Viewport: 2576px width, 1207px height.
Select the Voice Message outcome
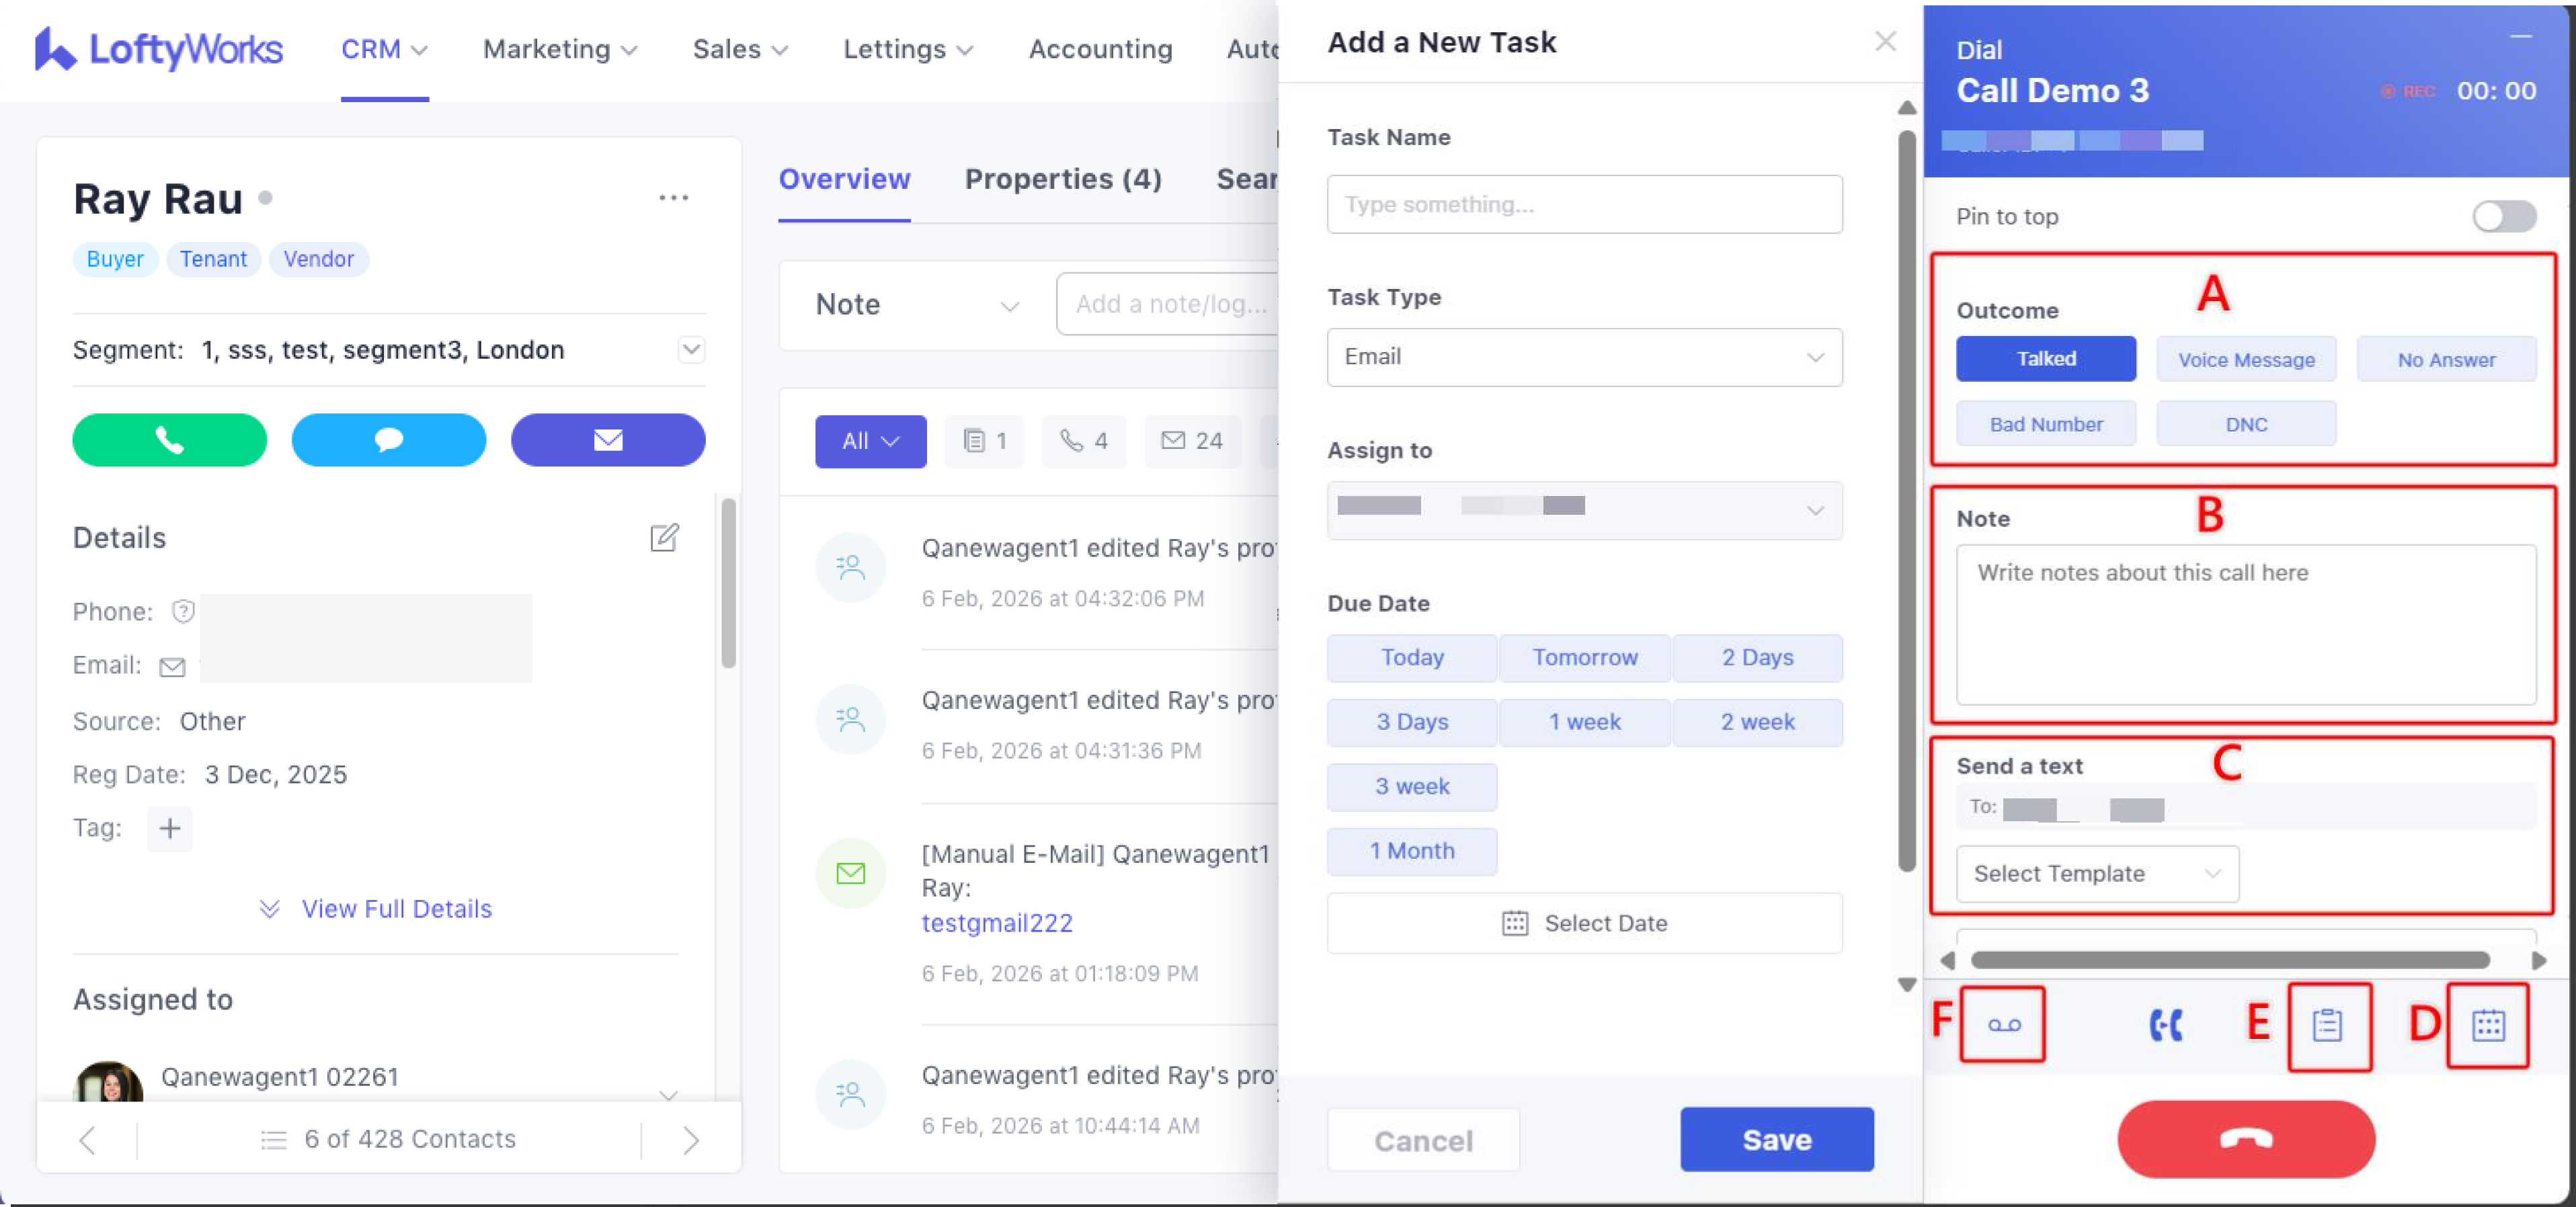[2246, 360]
